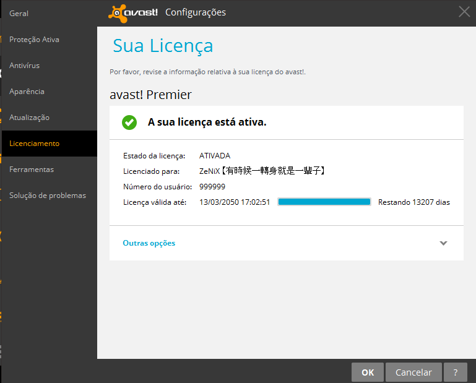Click 'A sua licença está ativa.' message

207,123
